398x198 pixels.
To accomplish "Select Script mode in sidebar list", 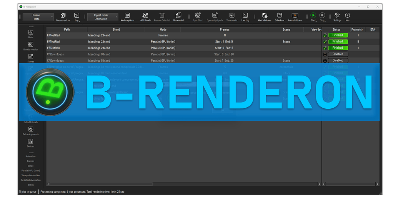I will [31, 166].
